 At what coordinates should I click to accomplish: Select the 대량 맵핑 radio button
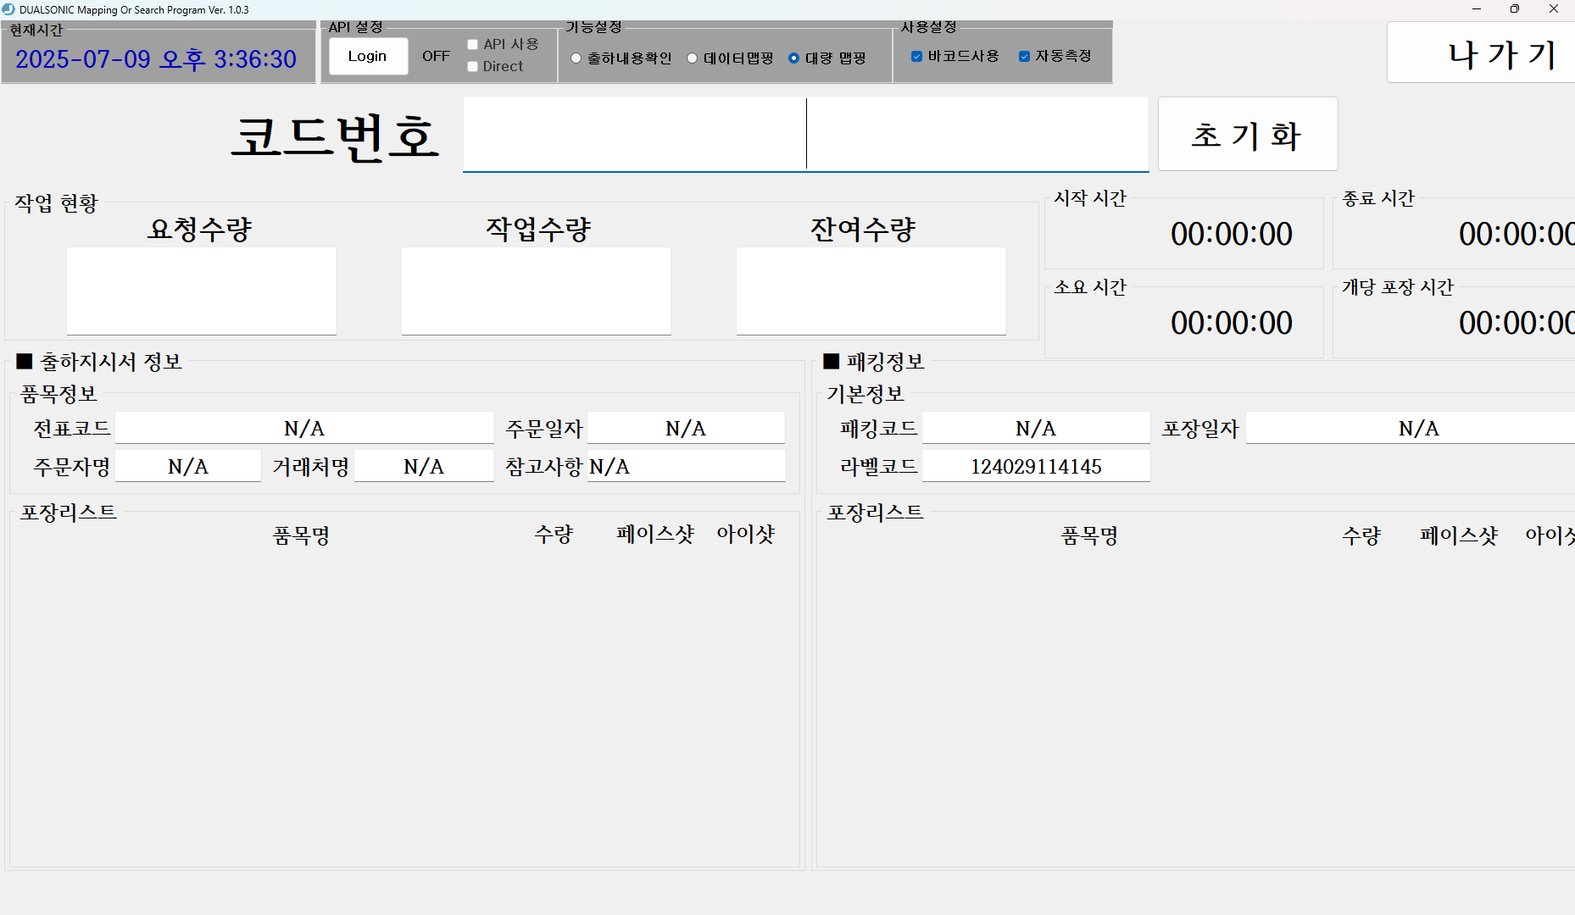point(793,58)
